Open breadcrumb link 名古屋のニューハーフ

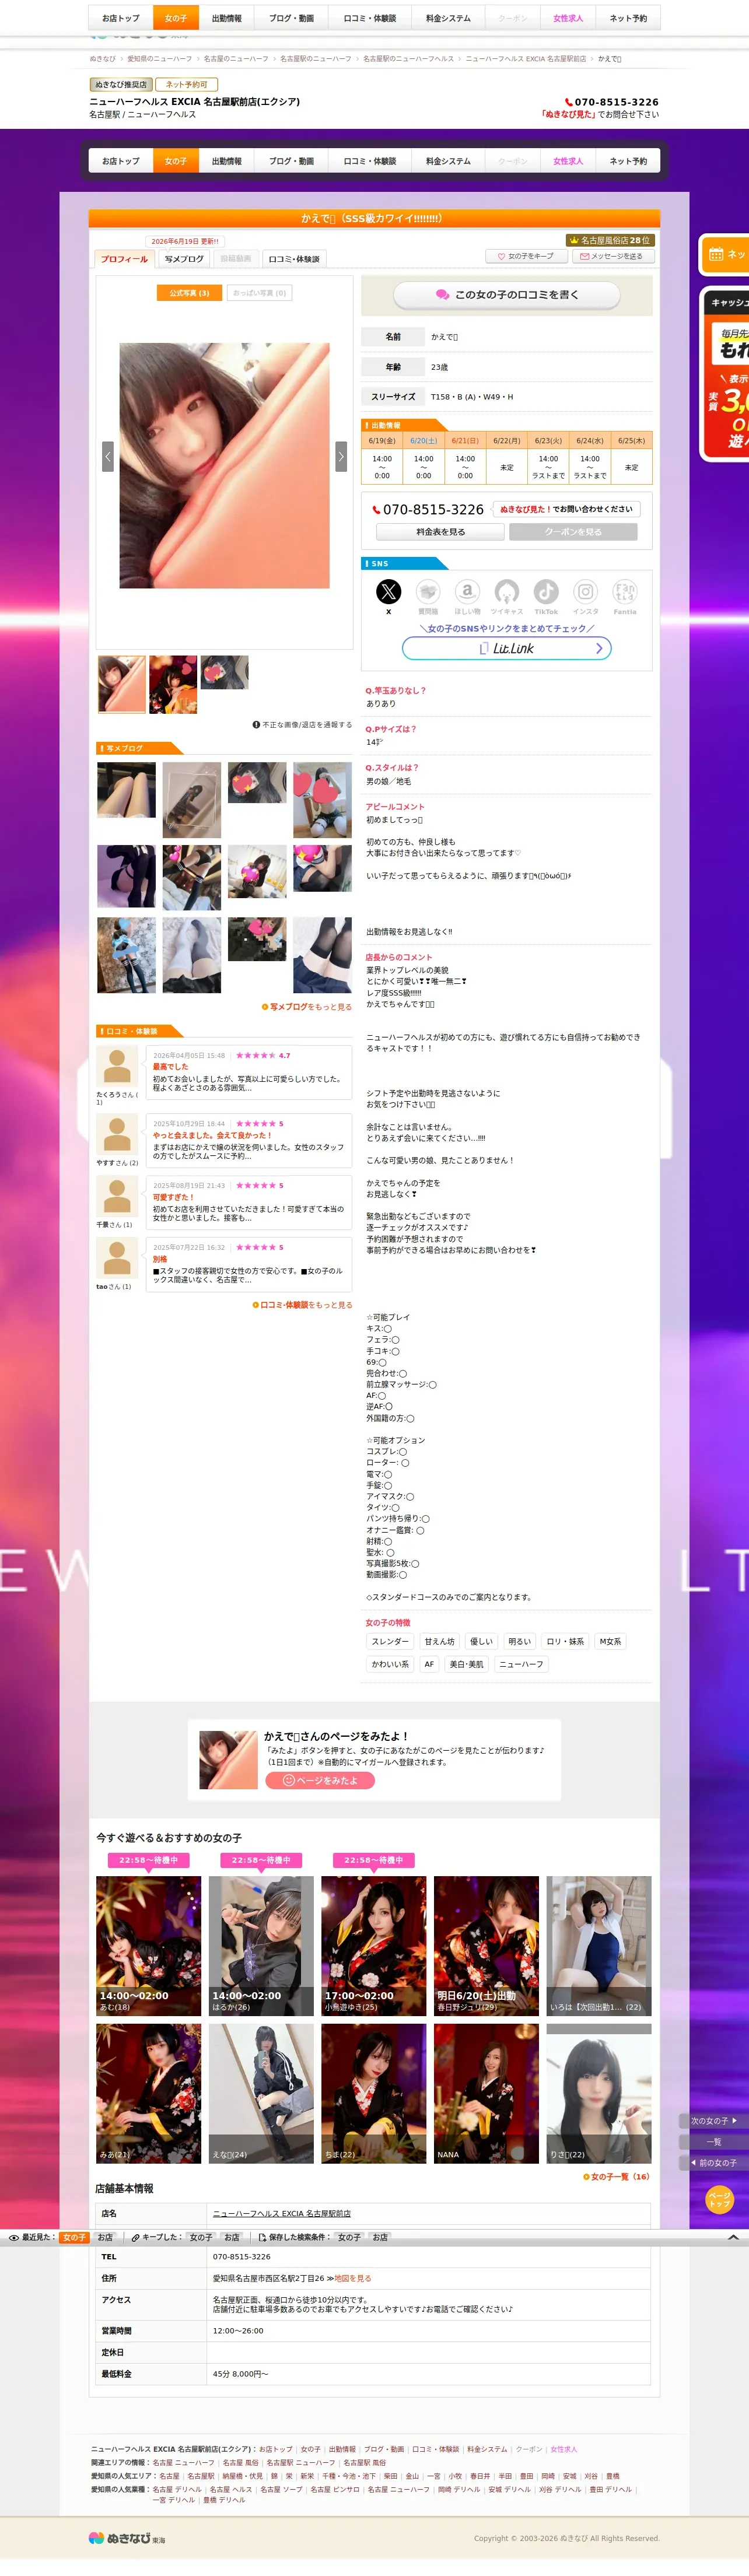[x=236, y=59]
